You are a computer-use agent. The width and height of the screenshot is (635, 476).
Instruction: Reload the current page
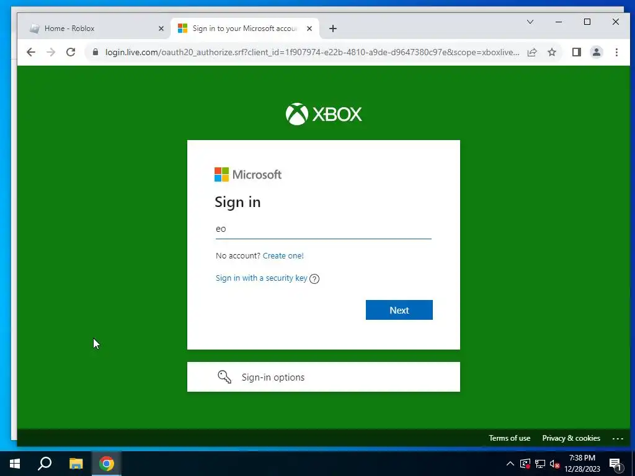click(x=71, y=52)
